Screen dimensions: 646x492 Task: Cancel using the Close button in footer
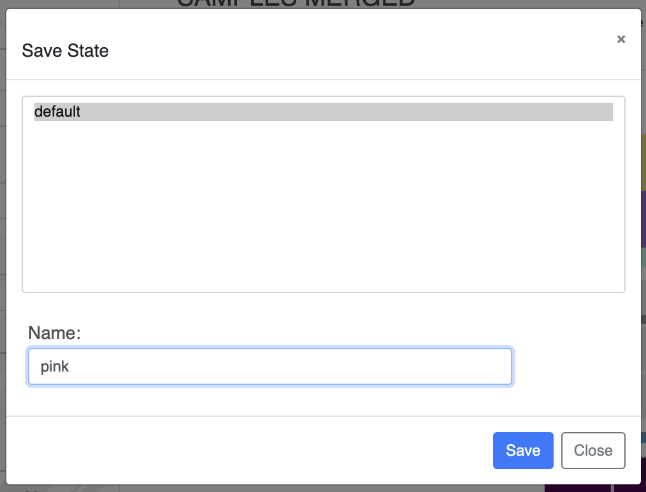coord(592,451)
